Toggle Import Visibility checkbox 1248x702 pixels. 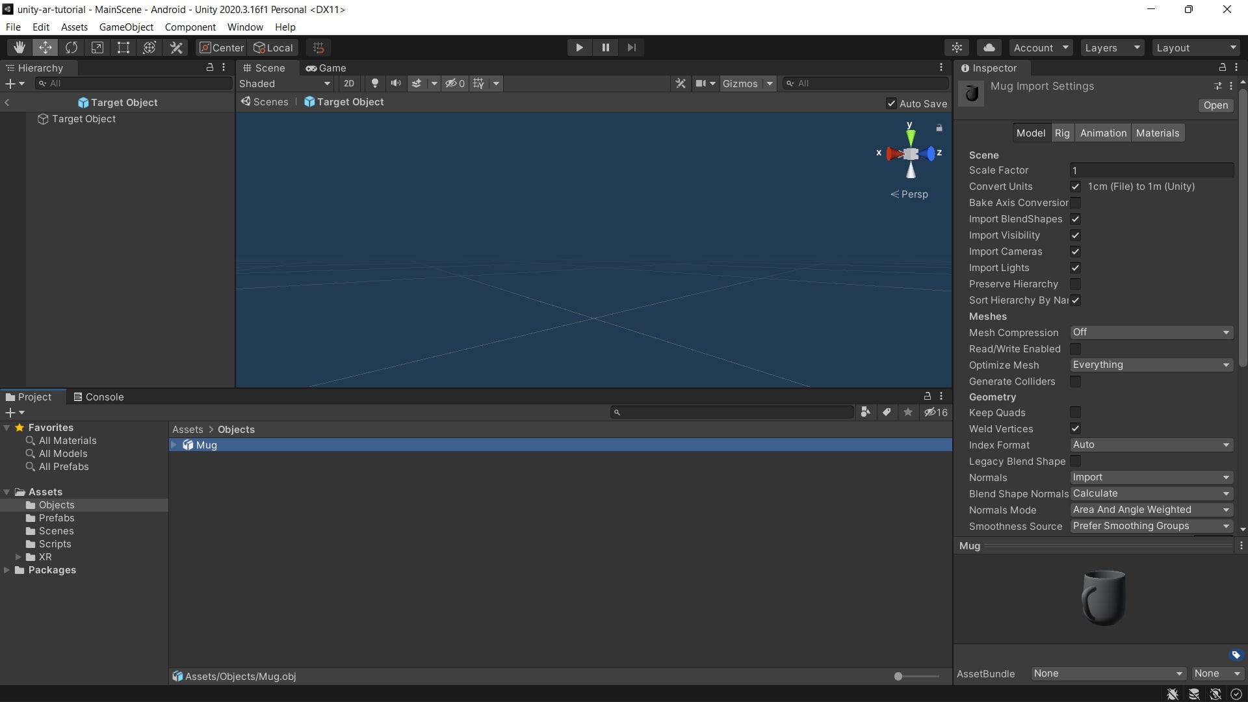tap(1076, 235)
